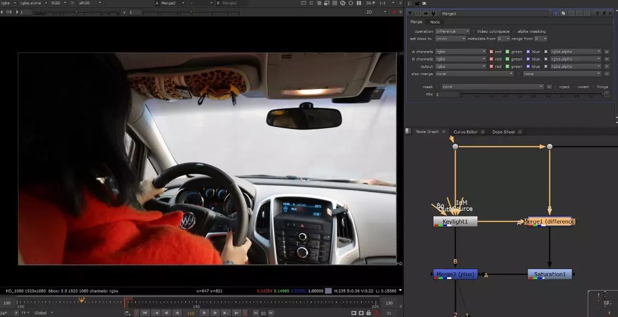Image resolution: width=618 pixels, height=317 pixels.
Task: Open the operation dropdown showing difference
Action: click(452, 31)
